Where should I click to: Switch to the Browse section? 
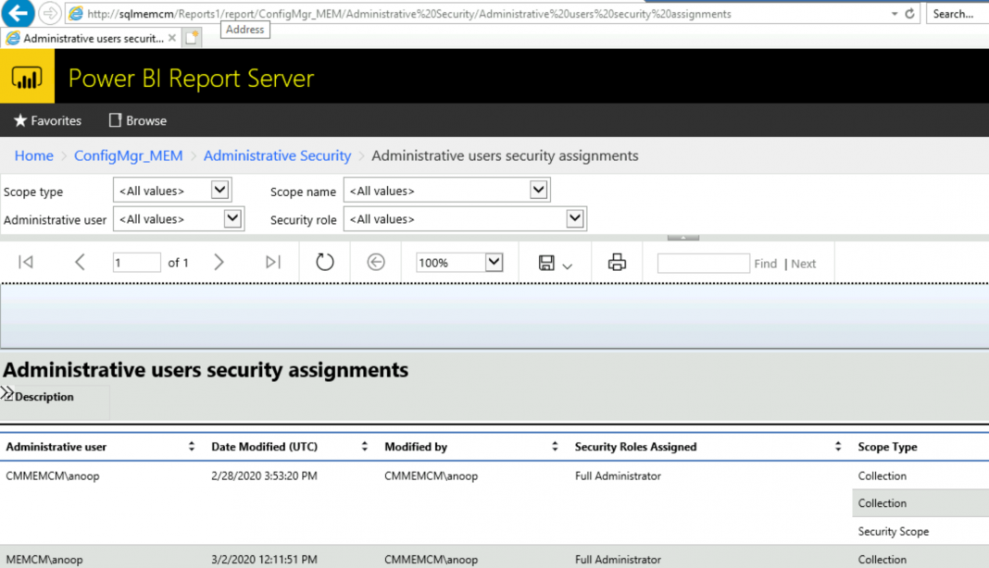pos(137,120)
